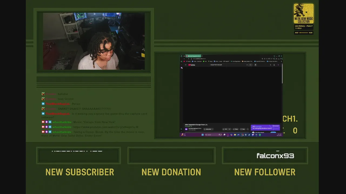Click the Metal Gear Music Collection album art
This screenshot has width=346, height=194.
point(304,13)
